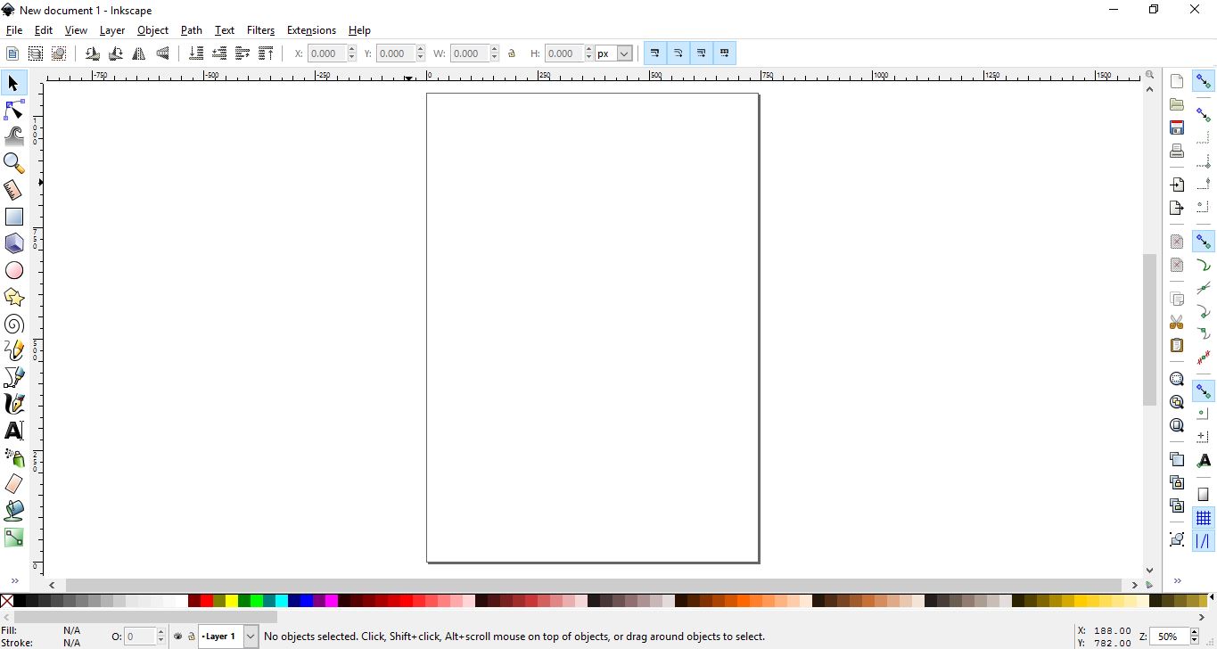Toggle the Layer 1 lock
1217x649 pixels.
click(191, 636)
